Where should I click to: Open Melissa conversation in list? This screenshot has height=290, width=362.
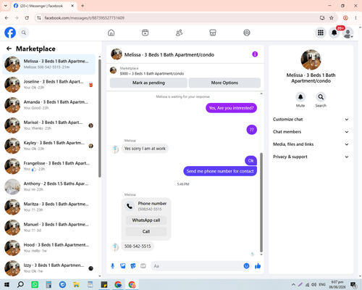[x=49, y=65]
